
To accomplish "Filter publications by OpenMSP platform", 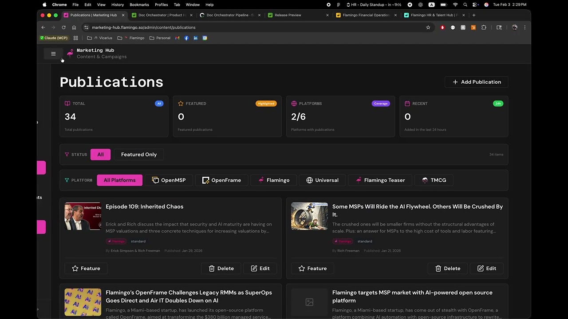I will (x=169, y=180).
